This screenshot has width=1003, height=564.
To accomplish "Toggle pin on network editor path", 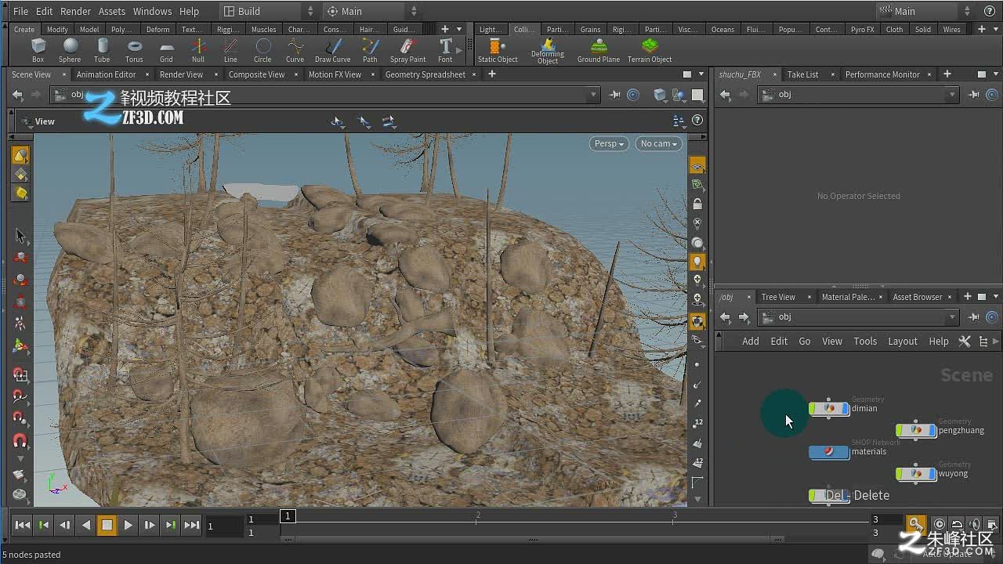I will point(974,317).
